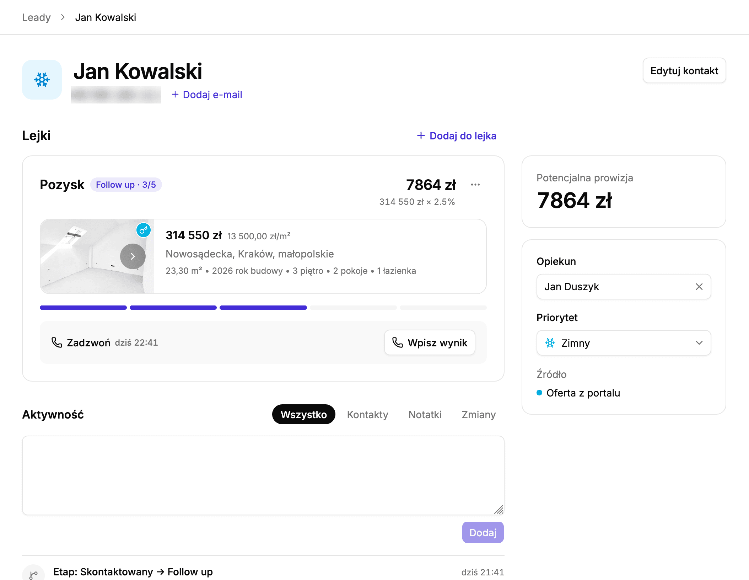Screen dimensions: 749x580
Task: Advance to next property photo arrow
Action: (133, 256)
